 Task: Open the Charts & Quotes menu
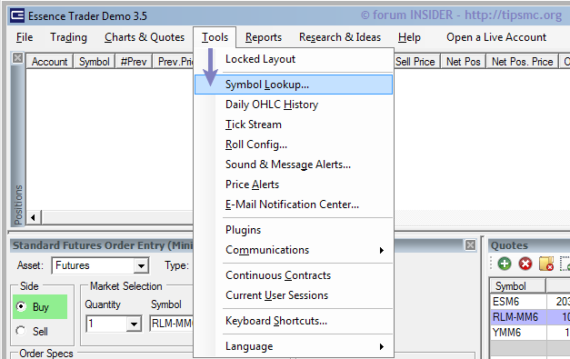(x=145, y=37)
